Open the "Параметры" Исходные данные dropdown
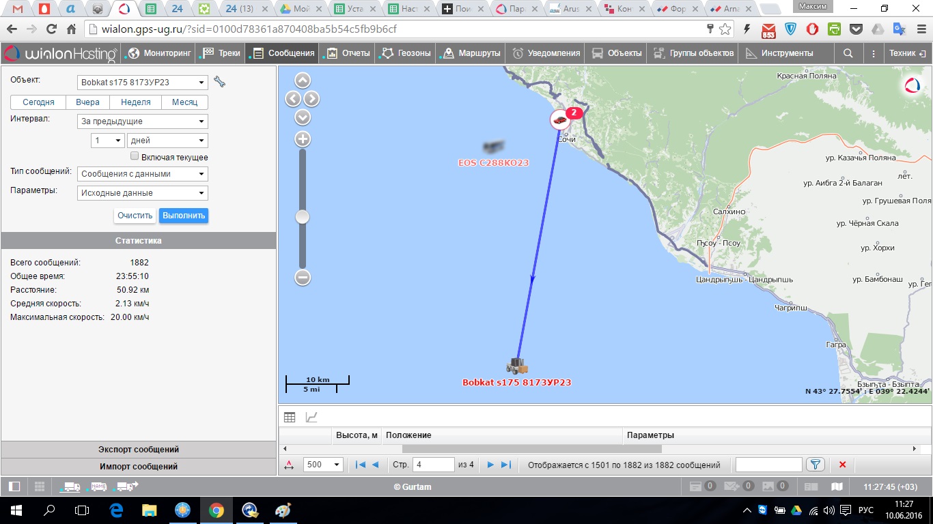The width and height of the screenshot is (933, 524). [143, 193]
